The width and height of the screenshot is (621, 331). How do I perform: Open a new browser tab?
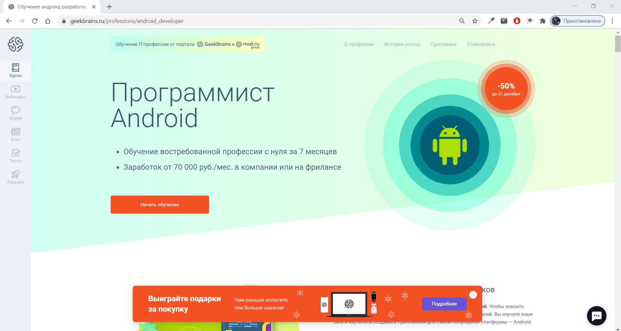(x=109, y=7)
